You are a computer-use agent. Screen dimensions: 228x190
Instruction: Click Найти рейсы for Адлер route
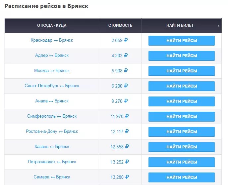coord(181,56)
